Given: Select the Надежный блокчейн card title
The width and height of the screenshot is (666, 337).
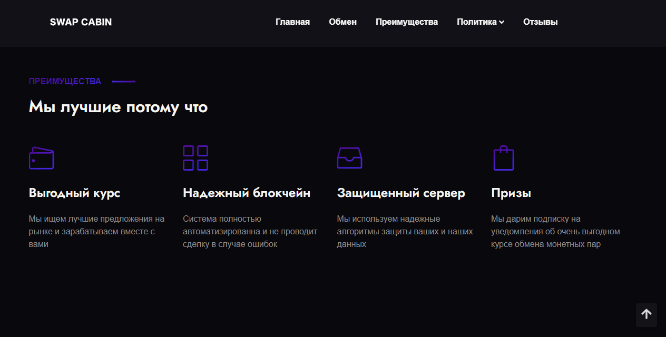Looking at the screenshot, I should coord(247,193).
